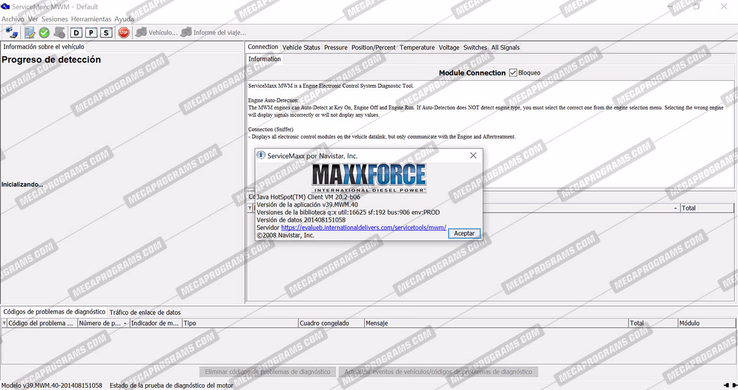Screen dimensions: 738x390
Task: Click sort arrow on Número de p... column
Action: click(125, 323)
